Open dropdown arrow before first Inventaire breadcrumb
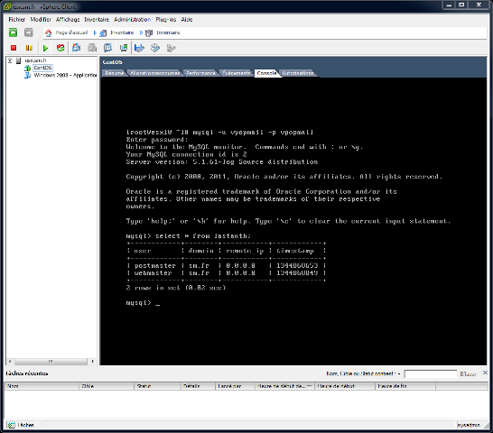The image size is (493, 433). tap(95, 32)
